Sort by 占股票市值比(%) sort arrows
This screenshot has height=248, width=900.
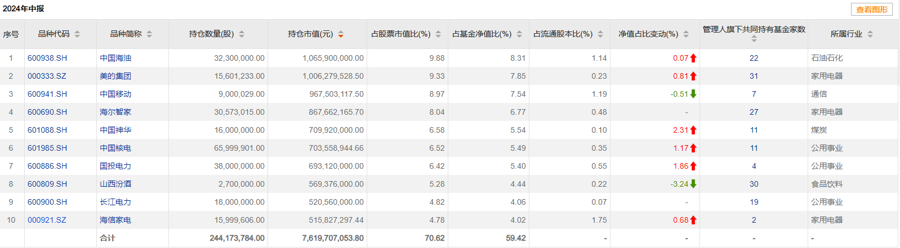(x=438, y=34)
